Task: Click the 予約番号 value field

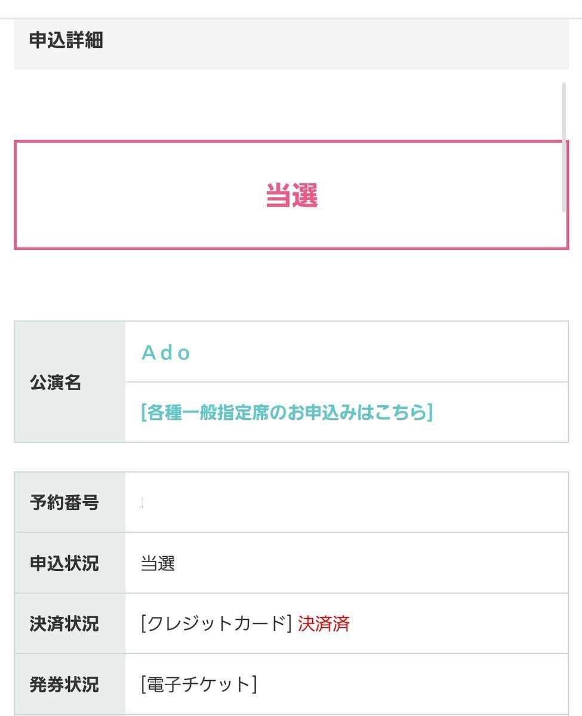Action: pos(346,502)
